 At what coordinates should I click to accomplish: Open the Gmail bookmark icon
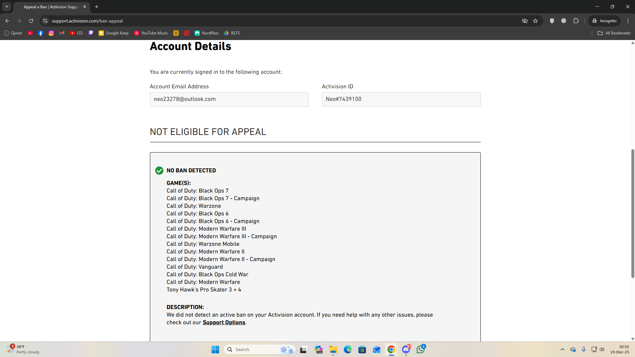[62, 33]
